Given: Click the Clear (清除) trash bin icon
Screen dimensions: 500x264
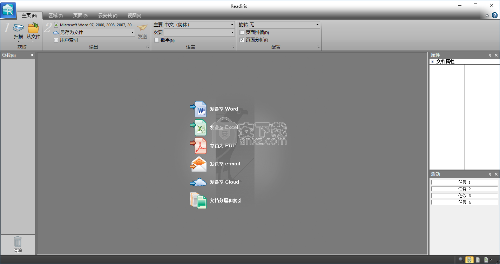Looking at the screenshot, I should 18,242.
